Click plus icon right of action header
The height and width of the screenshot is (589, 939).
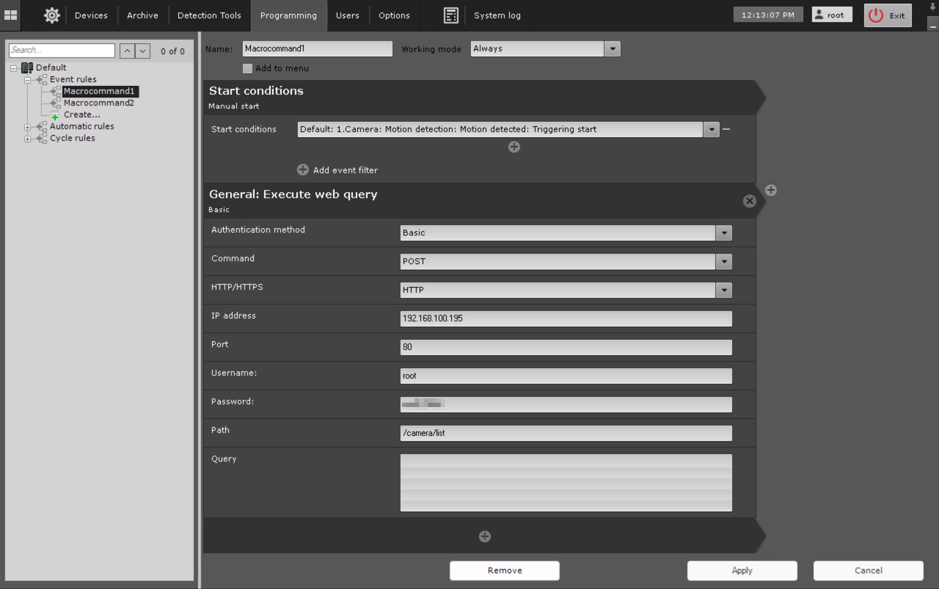[771, 190]
